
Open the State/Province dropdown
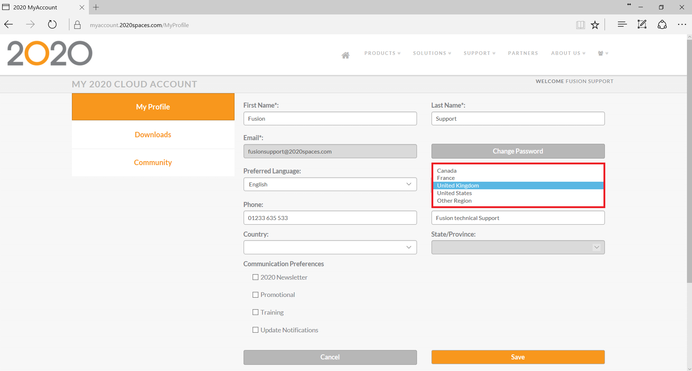click(x=518, y=247)
